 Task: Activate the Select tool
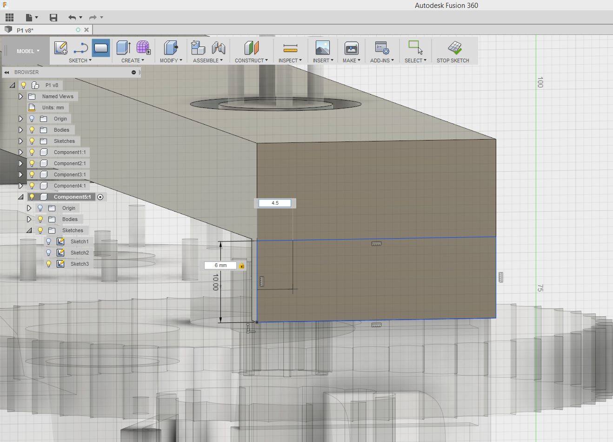point(415,47)
